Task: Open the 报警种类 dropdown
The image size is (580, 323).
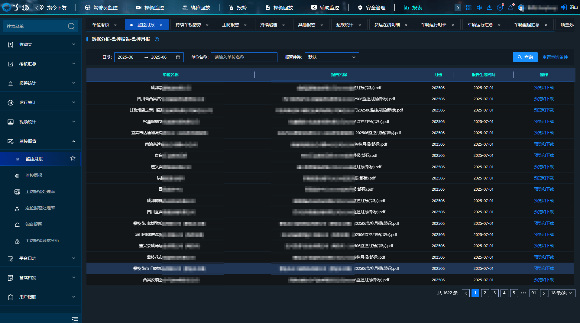Action: (332, 57)
